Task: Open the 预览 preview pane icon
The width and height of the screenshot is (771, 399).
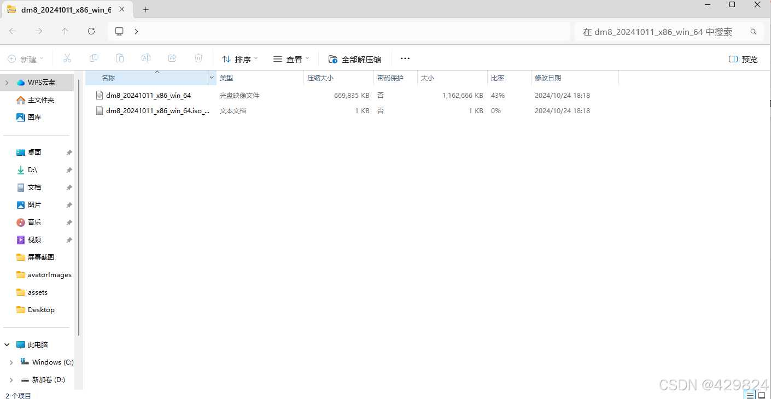Action: pyautogui.click(x=742, y=59)
